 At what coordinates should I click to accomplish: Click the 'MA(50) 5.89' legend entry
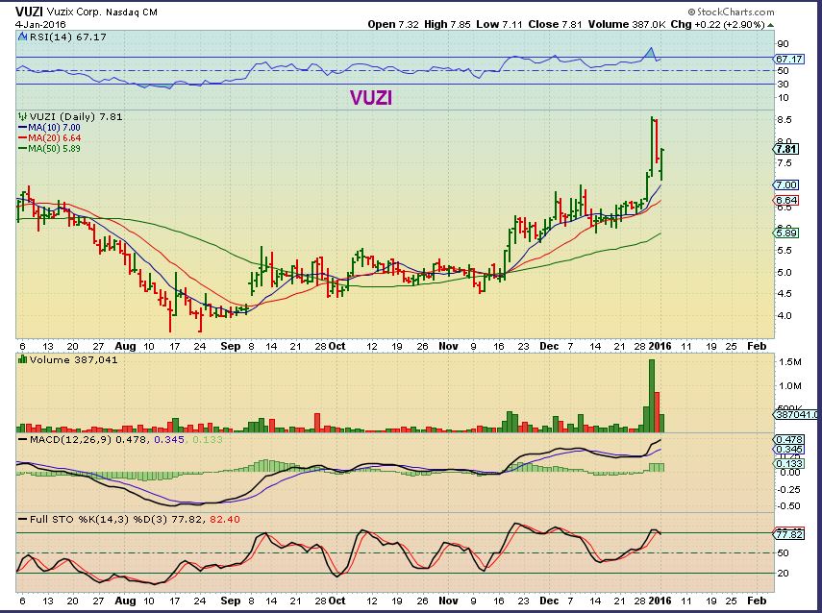(49, 148)
